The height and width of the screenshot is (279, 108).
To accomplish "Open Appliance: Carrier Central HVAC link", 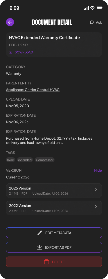I will point(33,90).
